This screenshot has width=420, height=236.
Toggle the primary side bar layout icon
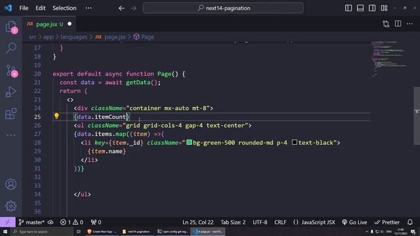348,8
